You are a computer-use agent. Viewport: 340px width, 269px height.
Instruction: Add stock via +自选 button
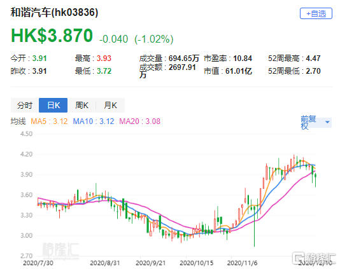(316, 13)
